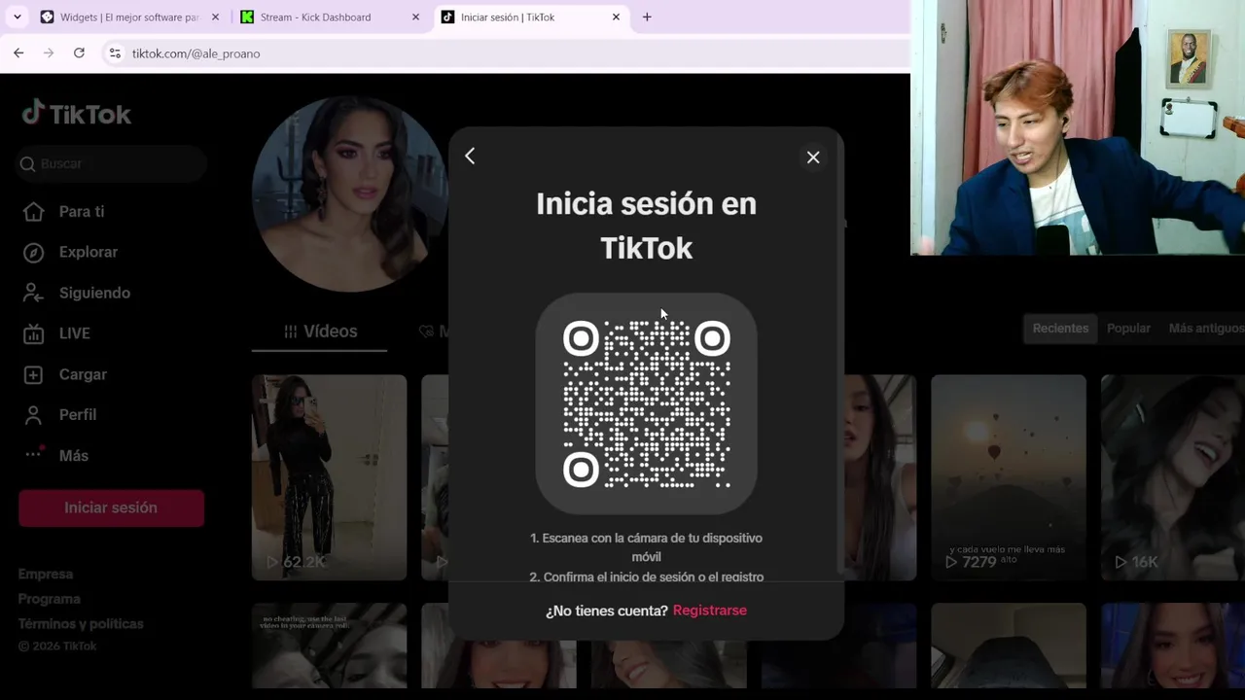Click the QR code in login dialog
The width and height of the screenshot is (1245, 700).
tap(646, 403)
